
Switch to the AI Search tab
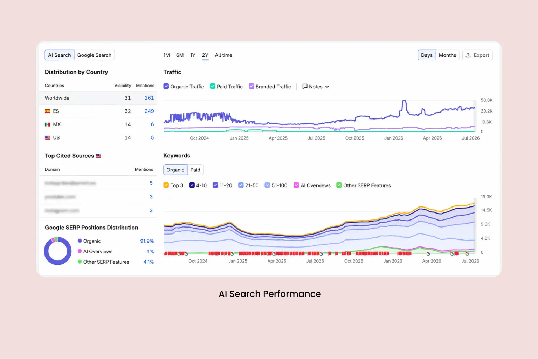click(60, 55)
